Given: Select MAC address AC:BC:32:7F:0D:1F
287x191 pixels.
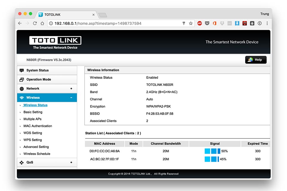Looking at the screenshot, I should (105, 159).
